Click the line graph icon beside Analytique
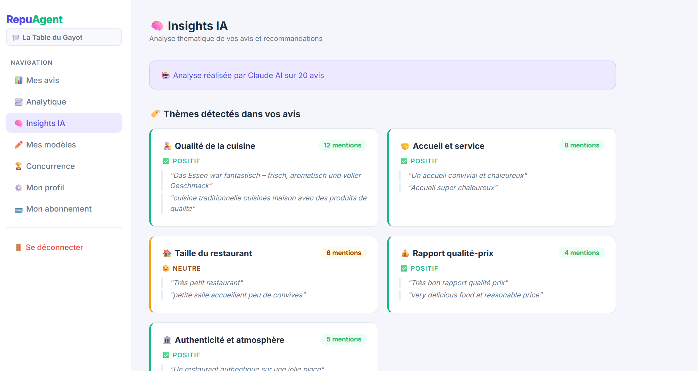This screenshot has height=371, width=698. (x=18, y=102)
